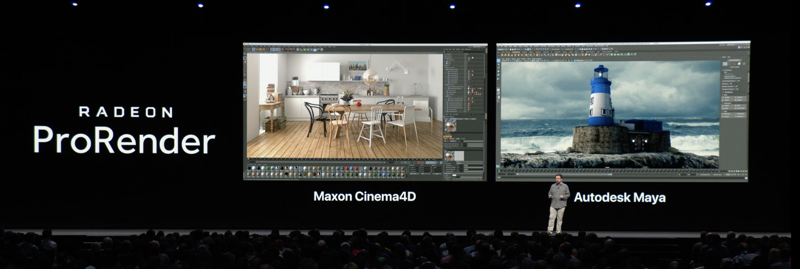Activate the Quad Draw tool button
800x269 pixels.
[739, 117]
